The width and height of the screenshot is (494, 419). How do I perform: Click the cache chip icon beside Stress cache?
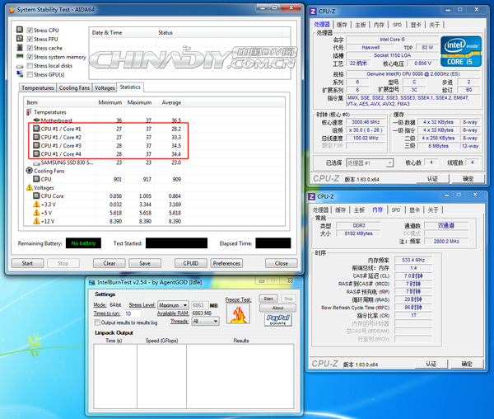(x=20, y=48)
